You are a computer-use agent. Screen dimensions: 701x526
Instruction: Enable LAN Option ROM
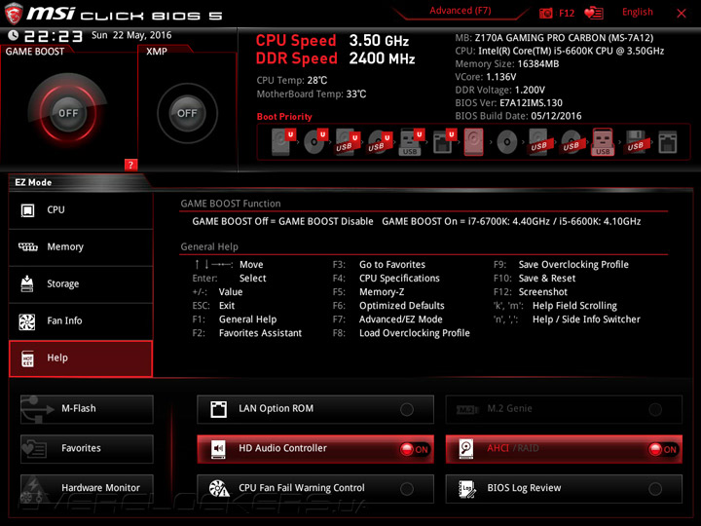[x=315, y=409]
